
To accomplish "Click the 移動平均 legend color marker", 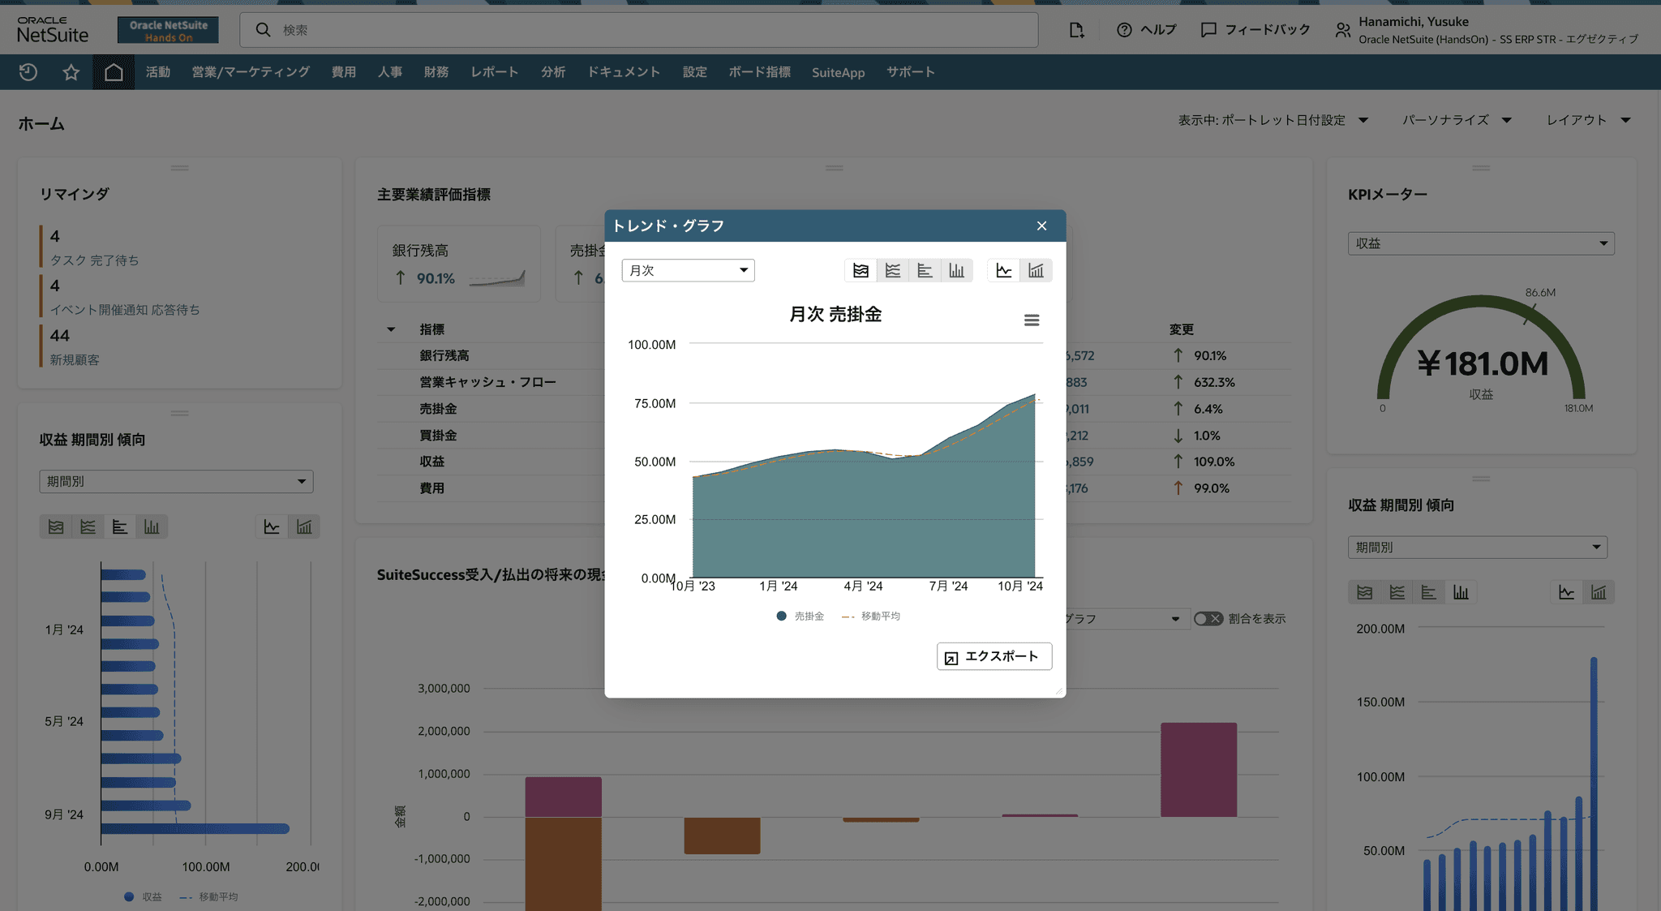I will (x=848, y=617).
